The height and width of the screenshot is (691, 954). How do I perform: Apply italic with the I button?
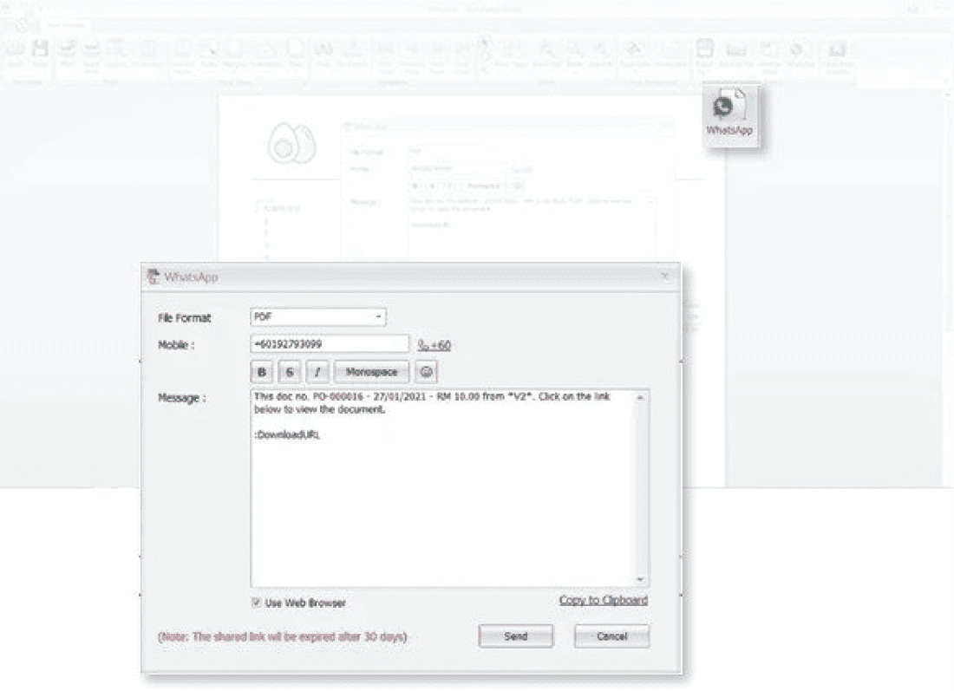click(317, 372)
